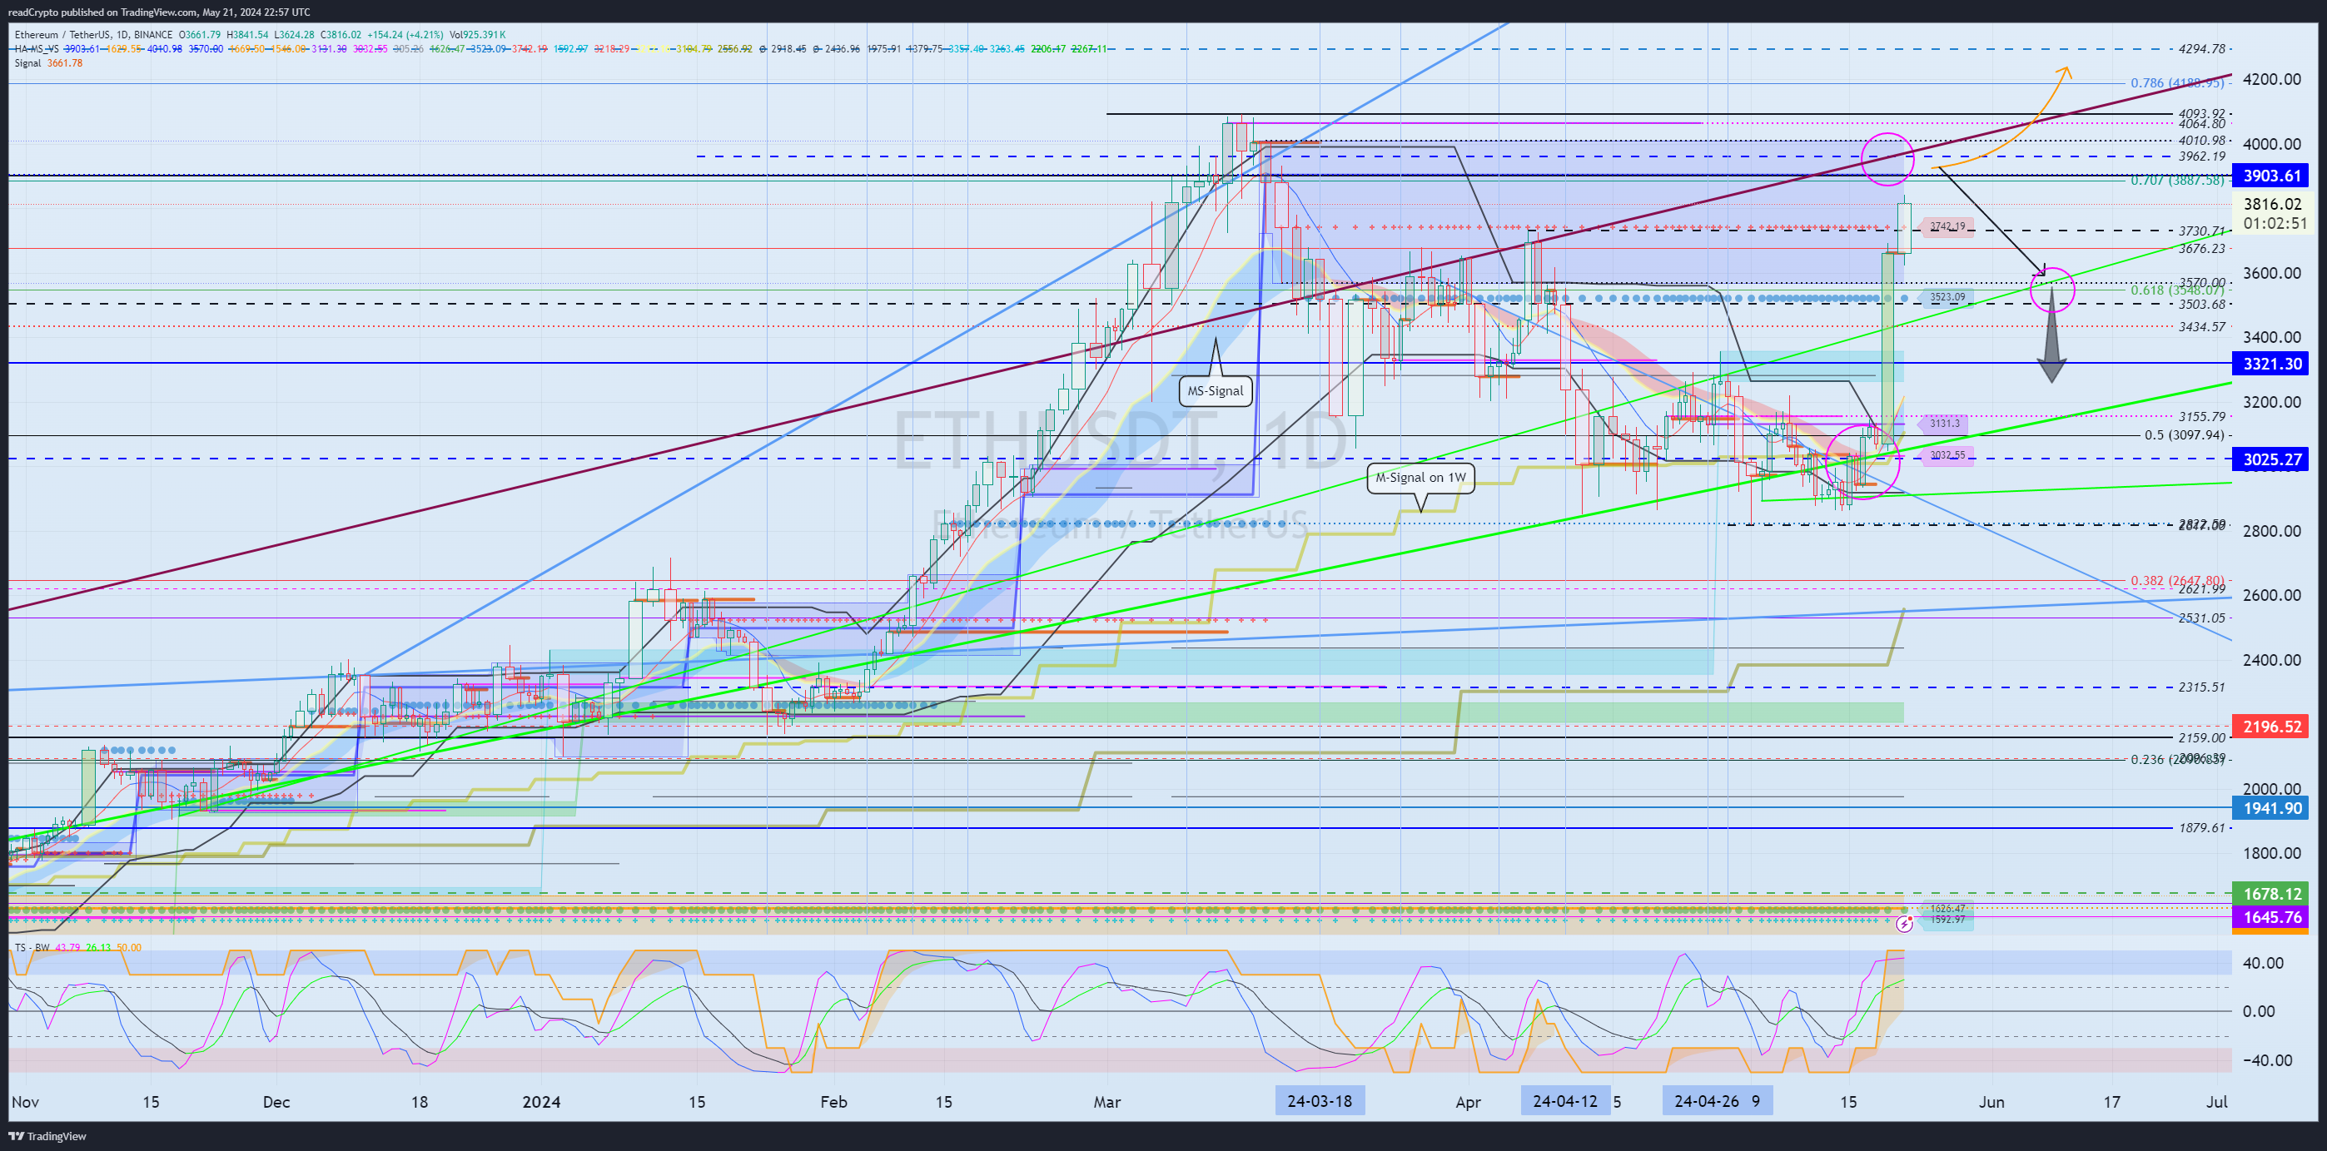
Task: Click the 1941.90 price axis label
Action: tap(2271, 808)
